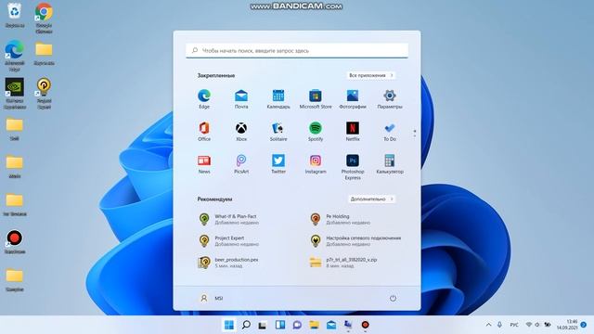Image resolution: width=594 pixels, height=334 pixels.
Task: Open recommended Project Expert item
Action: click(x=228, y=241)
